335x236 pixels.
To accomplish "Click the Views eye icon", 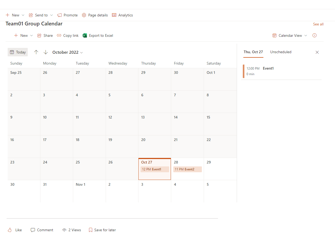I will 64,230.
